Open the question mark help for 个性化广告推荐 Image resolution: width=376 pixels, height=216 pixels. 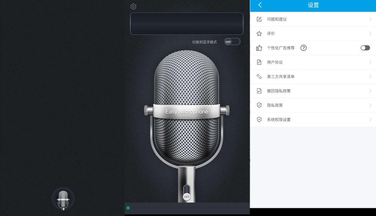coord(303,48)
